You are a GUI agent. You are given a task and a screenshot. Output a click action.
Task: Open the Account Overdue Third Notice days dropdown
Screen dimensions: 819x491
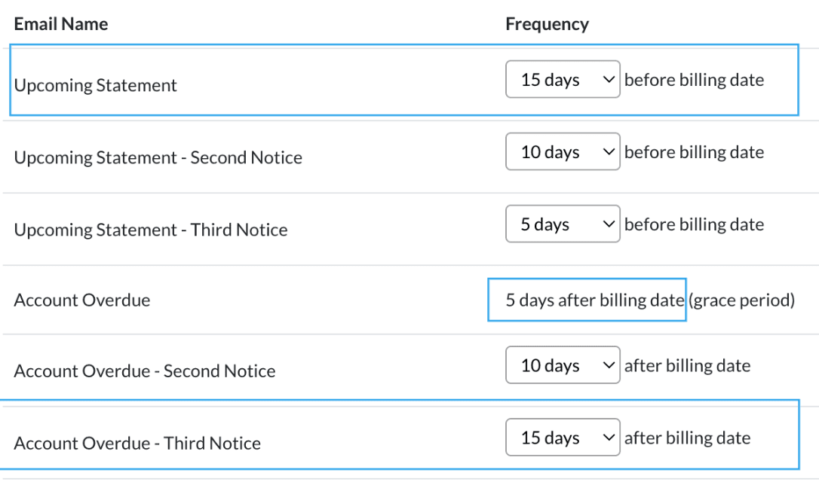click(563, 438)
